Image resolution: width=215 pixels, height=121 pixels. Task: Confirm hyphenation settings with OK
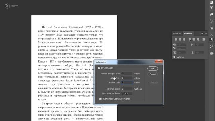coord(153,69)
